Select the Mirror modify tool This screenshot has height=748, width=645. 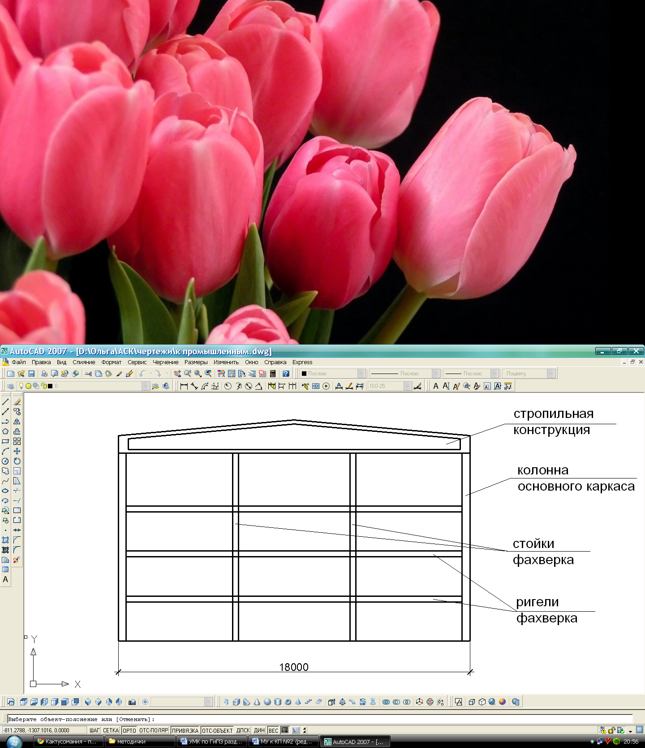pyautogui.click(x=17, y=422)
